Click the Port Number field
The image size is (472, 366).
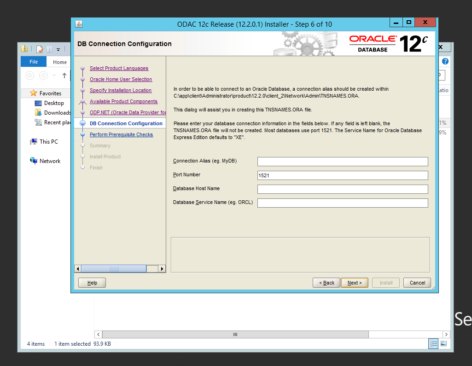343,175
